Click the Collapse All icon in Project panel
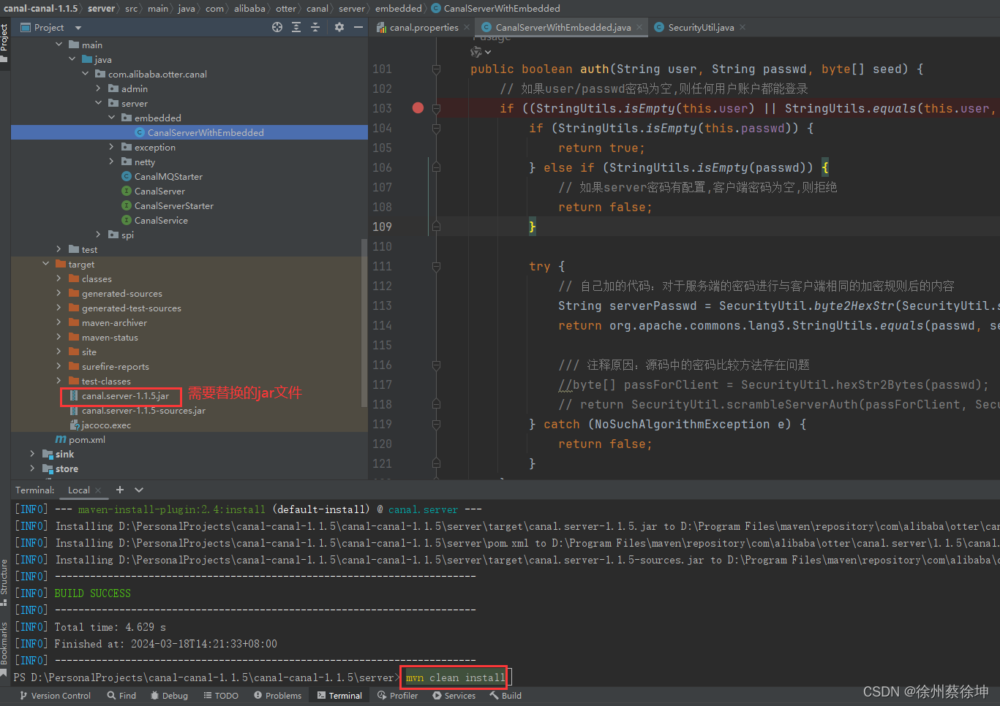1000x706 pixels. (315, 27)
